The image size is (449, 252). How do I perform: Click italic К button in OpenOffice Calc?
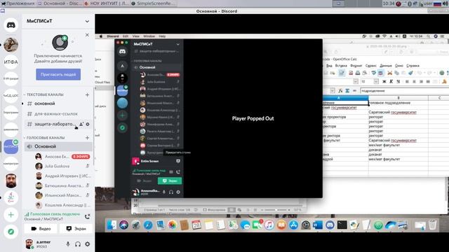391,81
